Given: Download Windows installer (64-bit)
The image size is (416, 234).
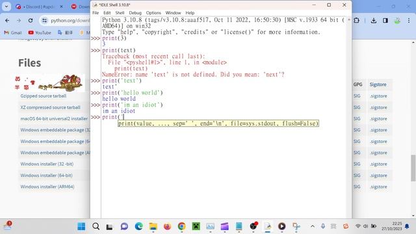Looking at the screenshot, I should coord(46,175).
